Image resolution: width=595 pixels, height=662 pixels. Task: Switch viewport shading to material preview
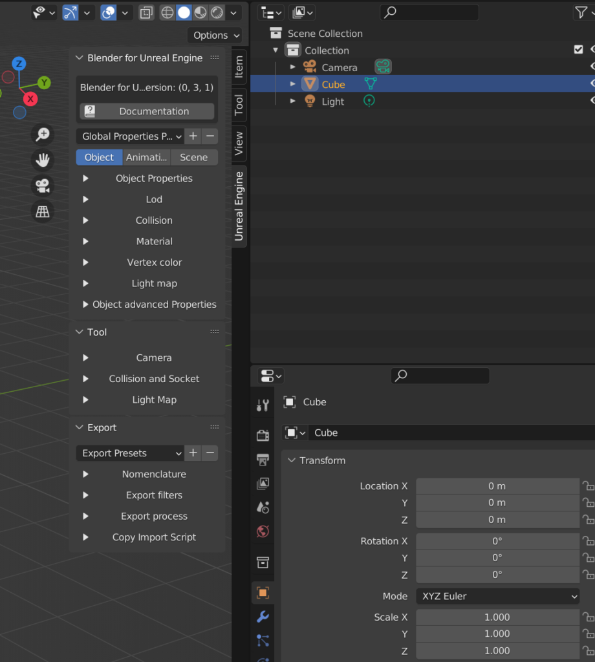pyautogui.click(x=200, y=13)
